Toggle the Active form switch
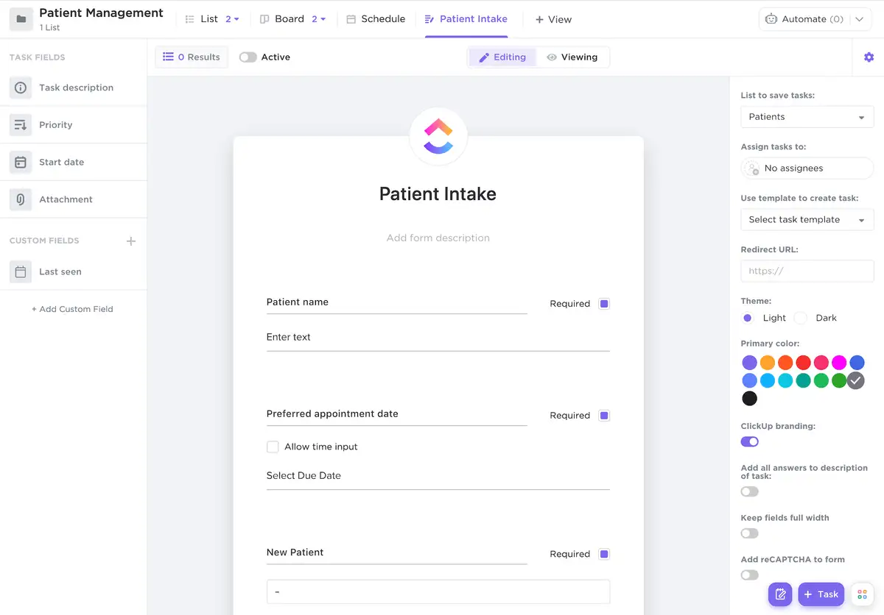Image resolution: width=884 pixels, height=615 pixels. 248,56
